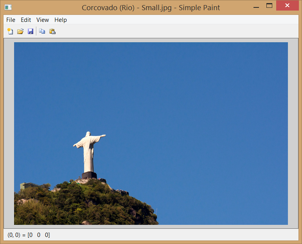Image resolution: width=302 pixels, height=244 pixels.
Task: Click the Copy toolbar icon
Action: (42, 31)
